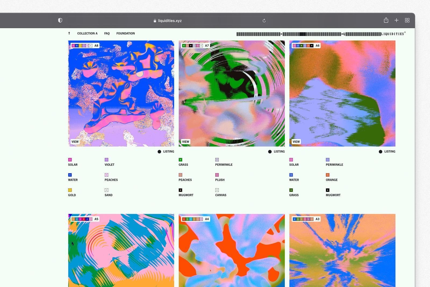The image size is (430, 287).
Task: Open LISTING link under artwork A6
Action: pos(387,152)
